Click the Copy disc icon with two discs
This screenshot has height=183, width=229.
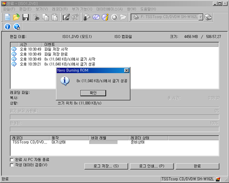96,17
